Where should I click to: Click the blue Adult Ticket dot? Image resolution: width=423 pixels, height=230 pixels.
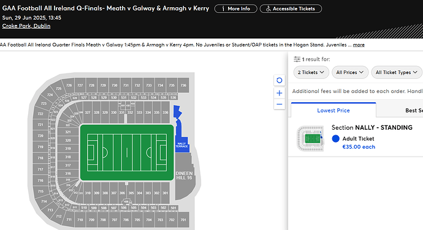coord(335,138)
